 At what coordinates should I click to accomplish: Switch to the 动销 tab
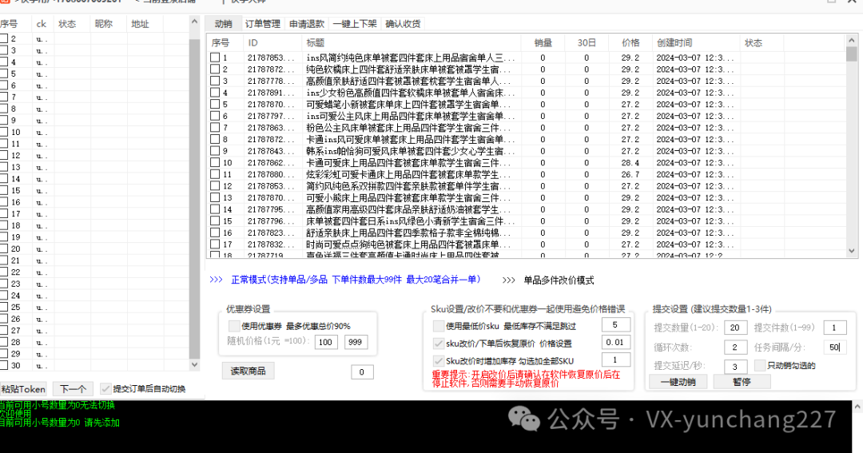(x=224, y=24)
